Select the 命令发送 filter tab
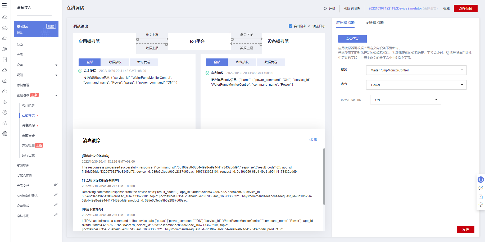 click(x=144, y=62)
